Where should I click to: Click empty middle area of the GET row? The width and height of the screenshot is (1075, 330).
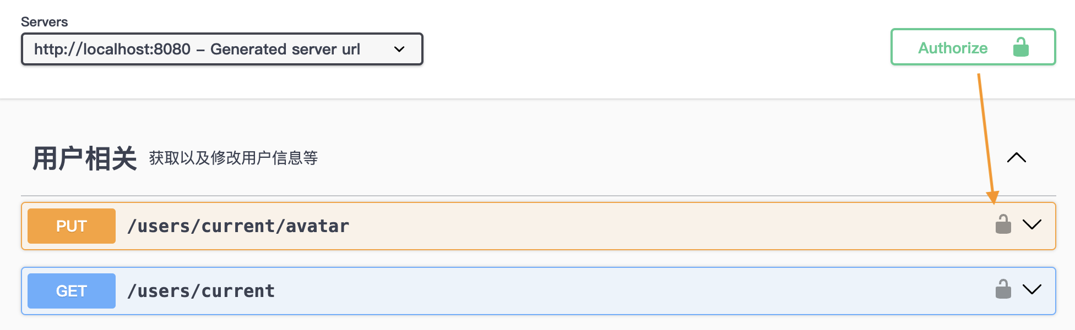pyautogui.click(x=606, y=291)
